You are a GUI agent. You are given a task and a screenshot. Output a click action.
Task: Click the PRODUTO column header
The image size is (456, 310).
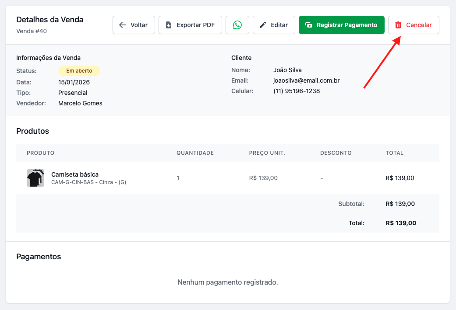tap(40, 153)
